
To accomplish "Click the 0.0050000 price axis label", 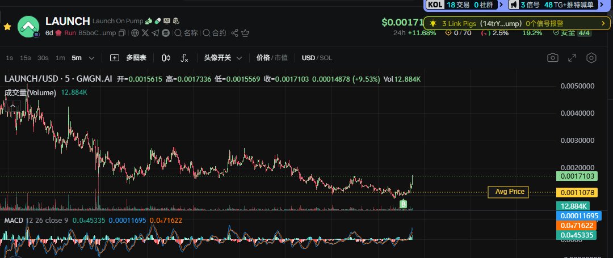I will pyautogui.click(x=578, y=86).
